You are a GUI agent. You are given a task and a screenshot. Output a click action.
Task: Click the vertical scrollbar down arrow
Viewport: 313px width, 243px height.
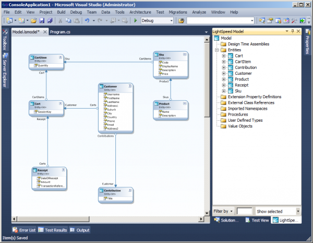click(207, 213)
